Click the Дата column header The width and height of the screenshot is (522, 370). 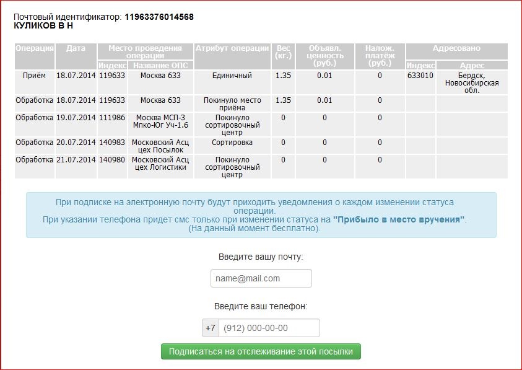[76, 48]
